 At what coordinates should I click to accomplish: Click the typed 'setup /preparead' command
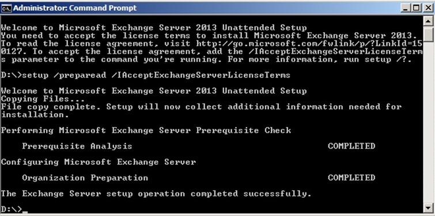tap(64, 75)
